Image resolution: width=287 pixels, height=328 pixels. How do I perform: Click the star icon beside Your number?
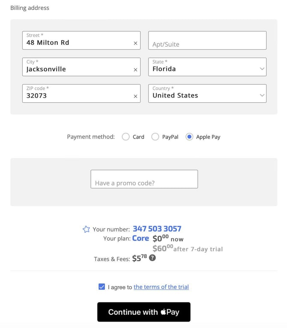(x=86, y=229)
